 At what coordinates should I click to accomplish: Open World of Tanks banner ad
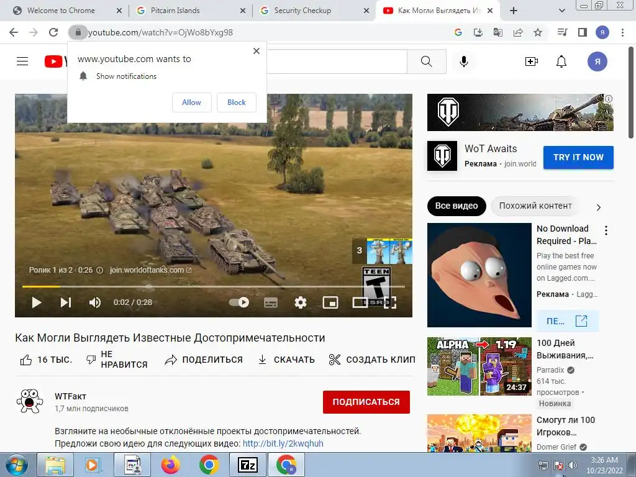click(520, 112)
